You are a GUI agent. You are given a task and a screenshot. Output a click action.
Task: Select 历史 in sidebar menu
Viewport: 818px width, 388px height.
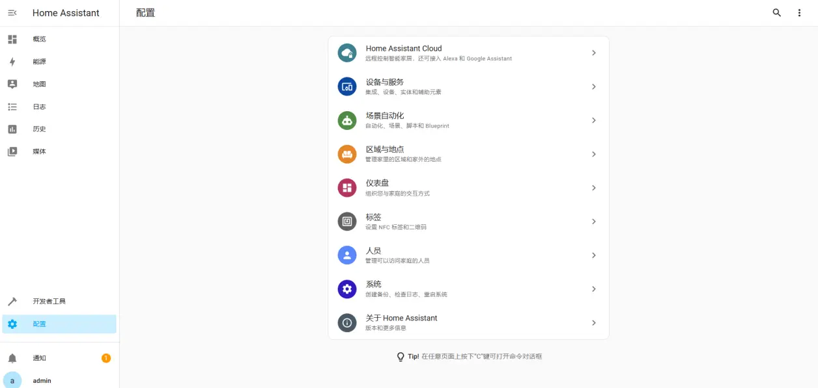click(40, 129)
